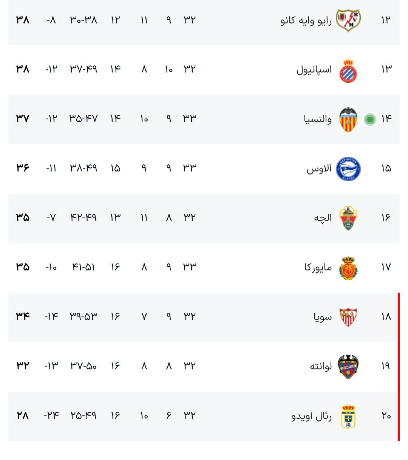Screen dimensions: 408x460
Task: Click the Mallorca club crest
Action: pyautogui.click(x=348, y=268)
